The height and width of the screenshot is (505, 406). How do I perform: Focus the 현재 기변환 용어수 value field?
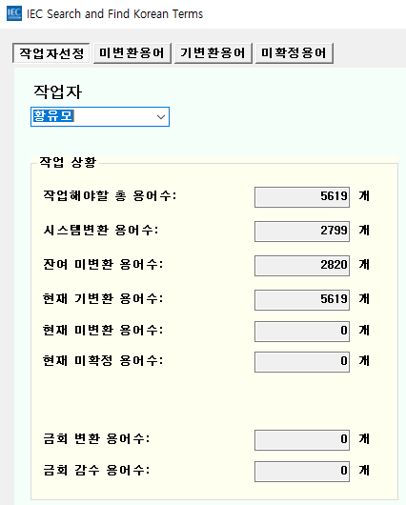[x=302, y=300]
